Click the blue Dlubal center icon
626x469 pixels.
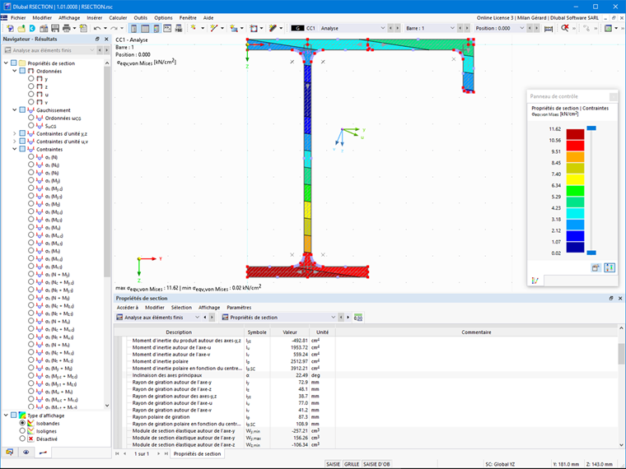pos(32,28)
